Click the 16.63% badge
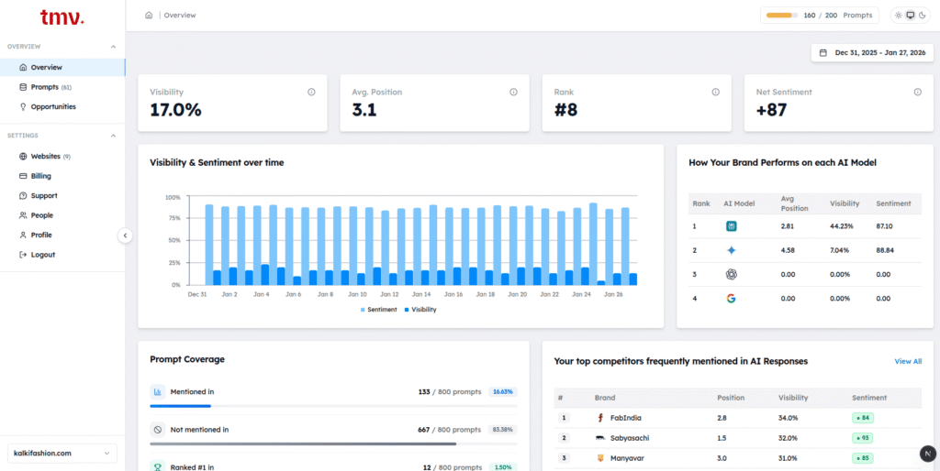 (502, 392)
